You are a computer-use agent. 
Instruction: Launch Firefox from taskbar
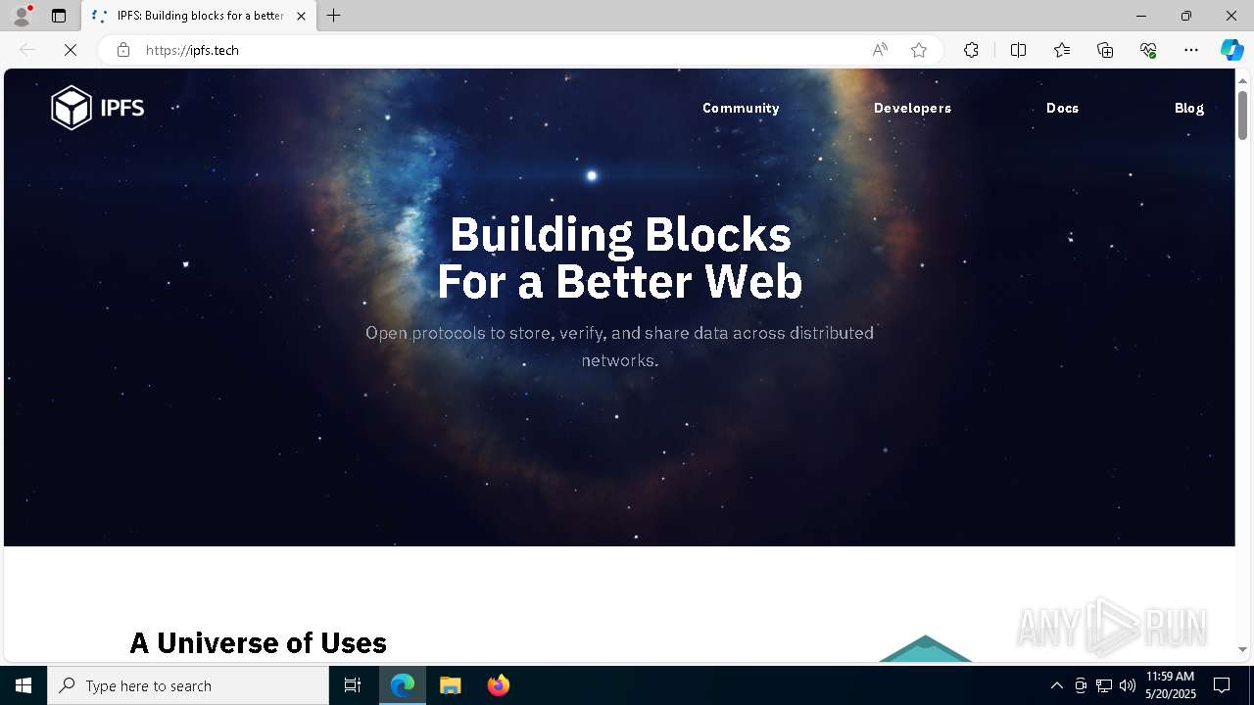point(499,685)
